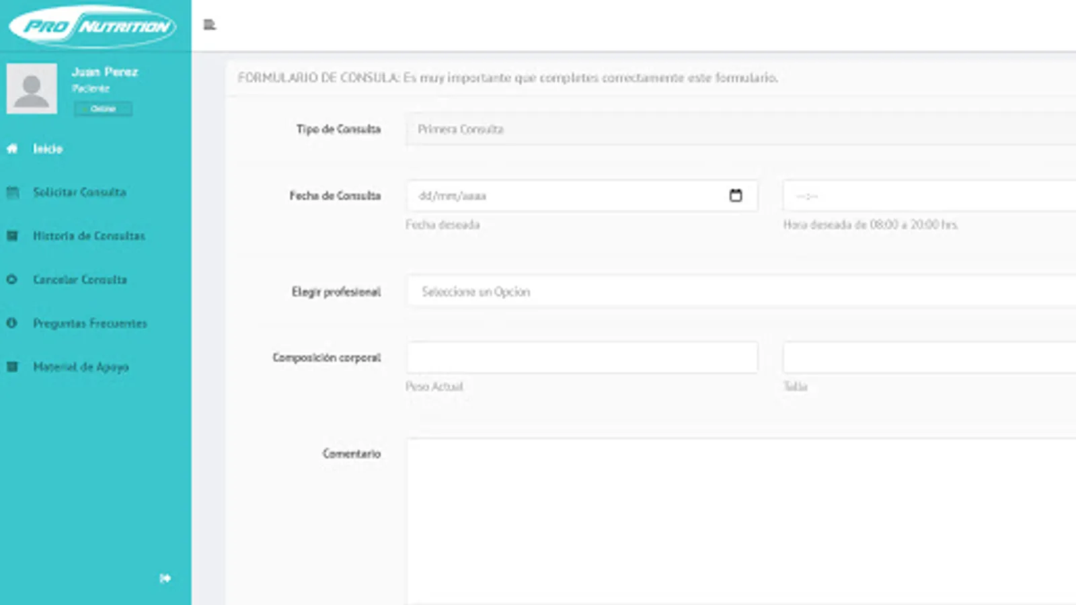Open the sidebar hamburger menu icon
The image size is (1076, 605).
tap(208, 25)
